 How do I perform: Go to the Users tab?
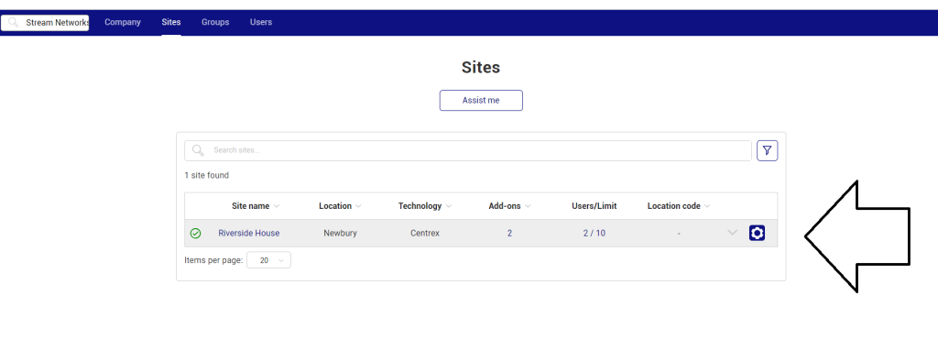click(261, 22)
